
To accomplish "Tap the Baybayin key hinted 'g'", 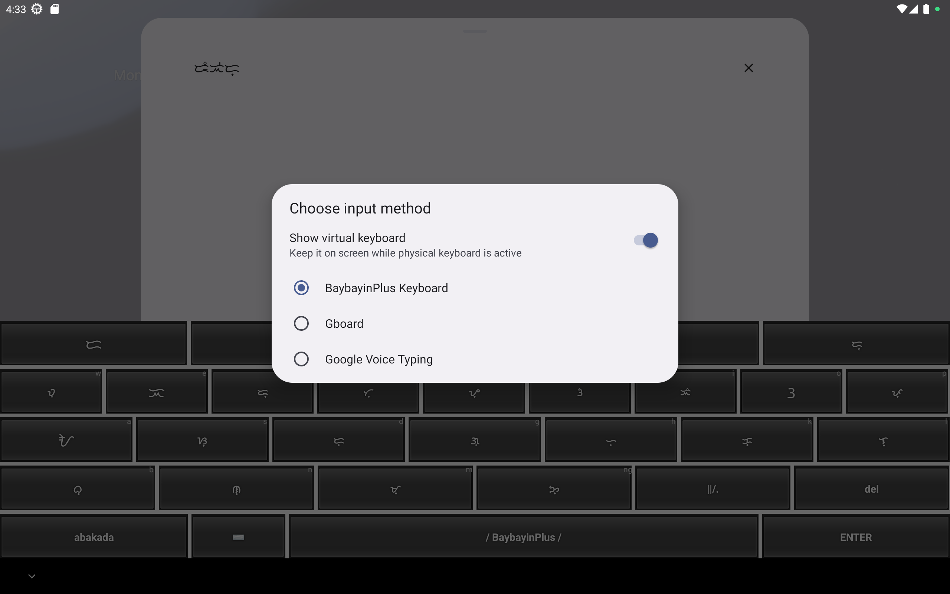I will coord(475,440).
